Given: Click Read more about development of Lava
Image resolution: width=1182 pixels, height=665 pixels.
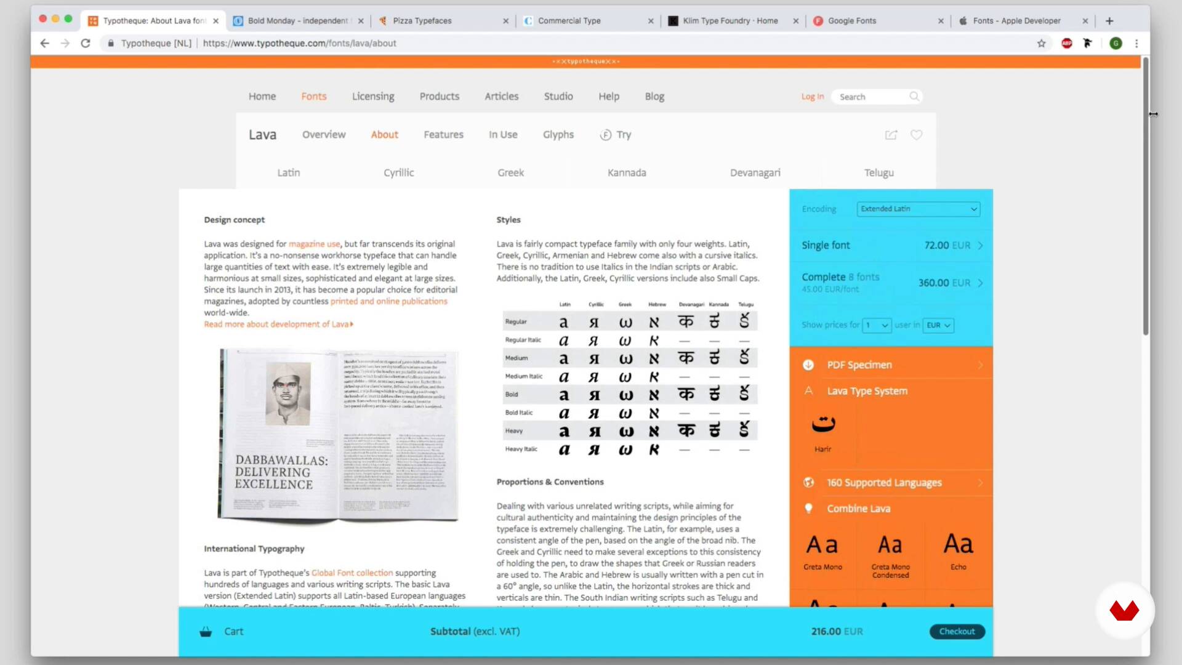Looking at the screenshot, I should pos(278,324).
